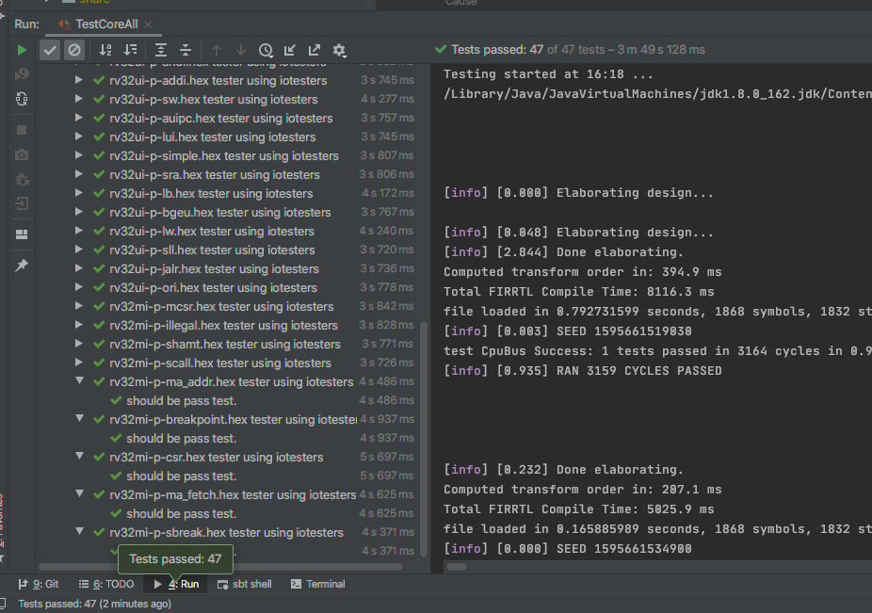This screenshot has height=613, width=872.
Task: Click the test tree horizontal scrollbar
Action: tap(220, 567)
